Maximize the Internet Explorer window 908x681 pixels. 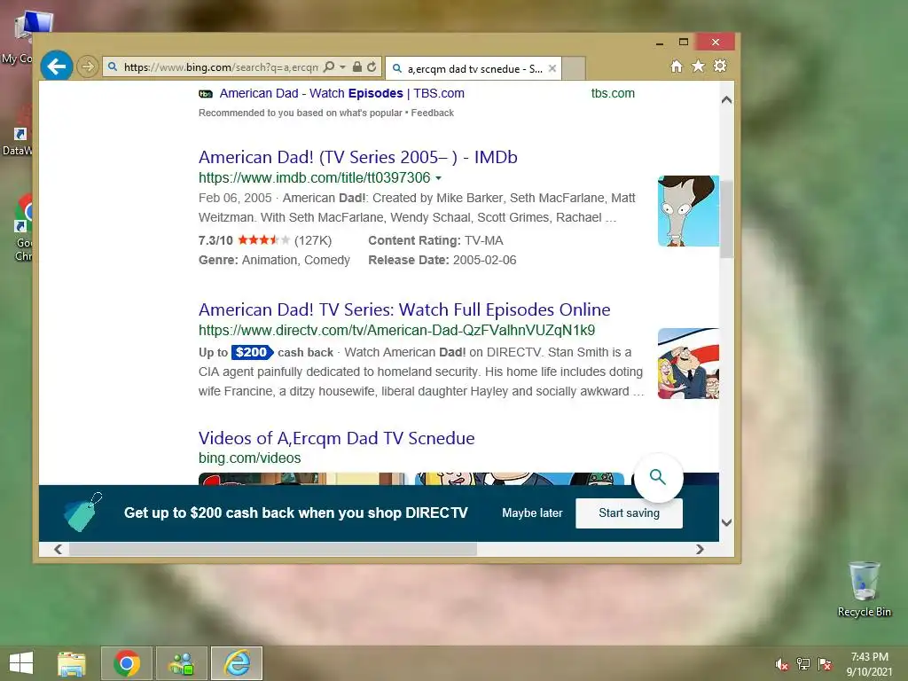click(x=684, y=42)
